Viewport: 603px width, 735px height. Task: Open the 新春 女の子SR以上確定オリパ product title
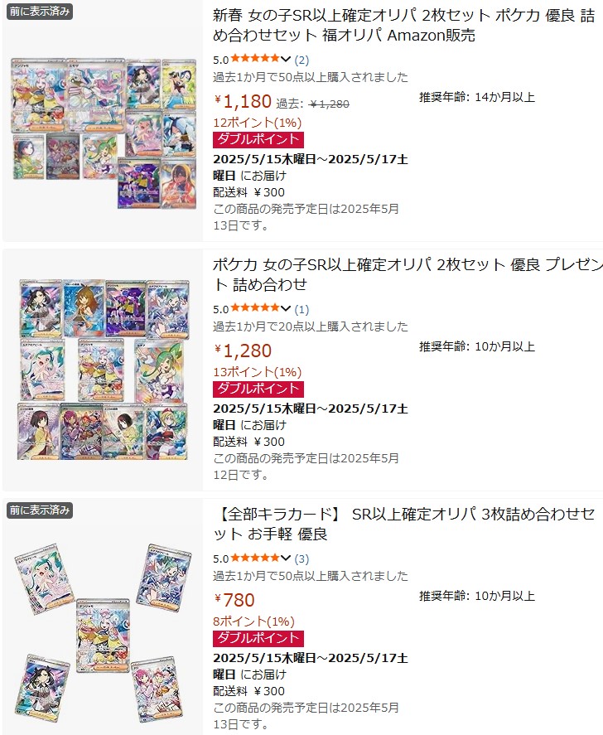(x=403, y=26)
